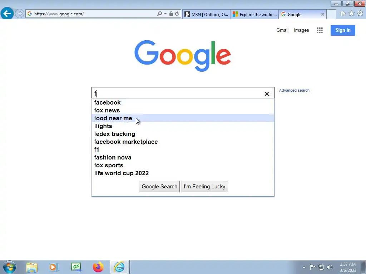
Task: Click the browser Forward arrow button
Action: [x=20, y=14]
